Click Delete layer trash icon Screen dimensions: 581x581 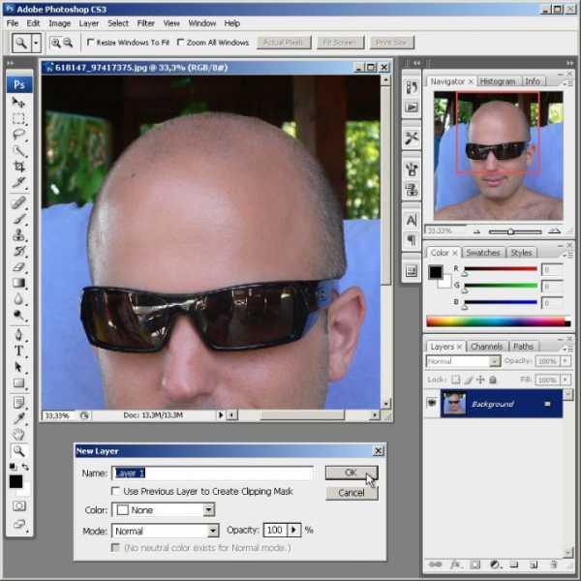point(553,565)
